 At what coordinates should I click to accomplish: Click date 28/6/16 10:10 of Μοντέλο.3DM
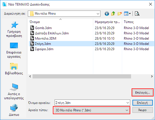click(105, 39)
